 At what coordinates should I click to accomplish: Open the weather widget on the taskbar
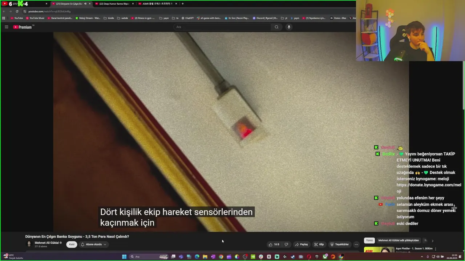point(13,257)
